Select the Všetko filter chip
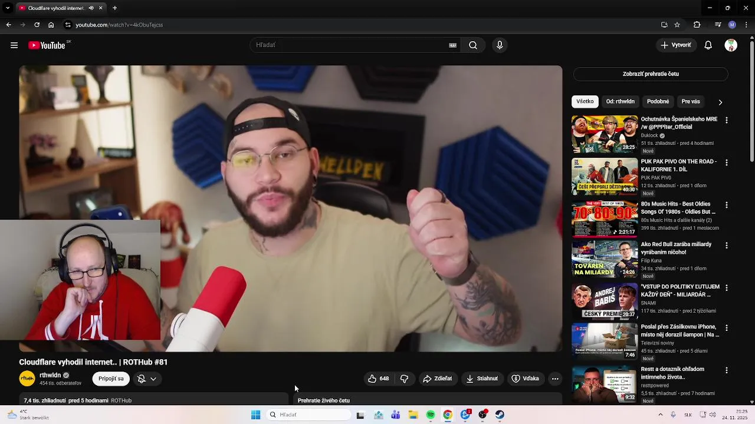Screen dimensions: 755x424 pyautogui.click(x=585, y=101)
